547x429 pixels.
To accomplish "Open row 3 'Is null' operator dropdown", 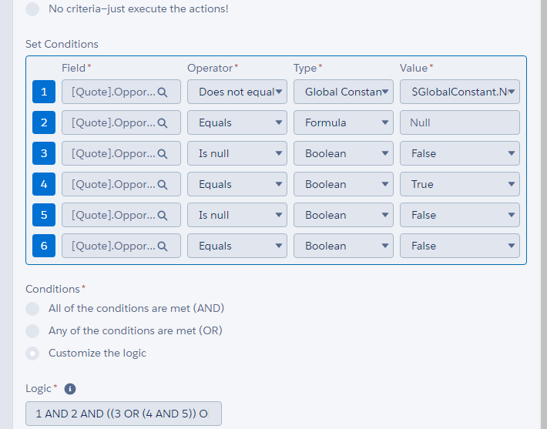I will pos(237,153).
